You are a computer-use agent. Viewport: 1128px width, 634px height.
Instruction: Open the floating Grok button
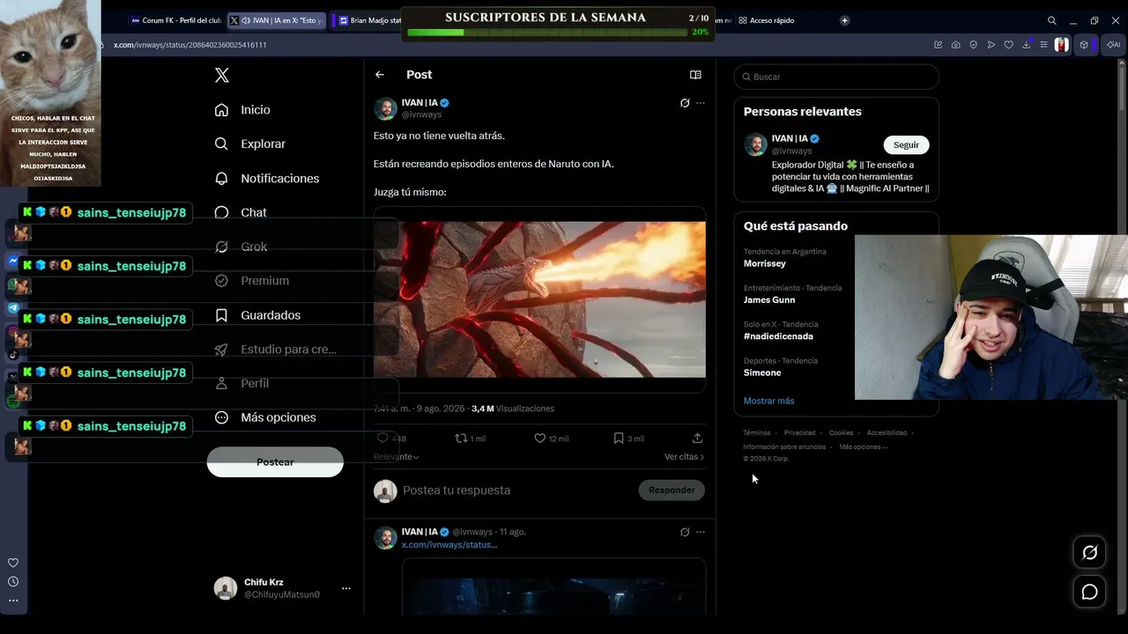[x=1090, y=553]
